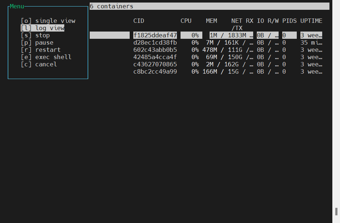Choose the stop container option
Viewport: 340px width, 223px height.
pos(35,36)
